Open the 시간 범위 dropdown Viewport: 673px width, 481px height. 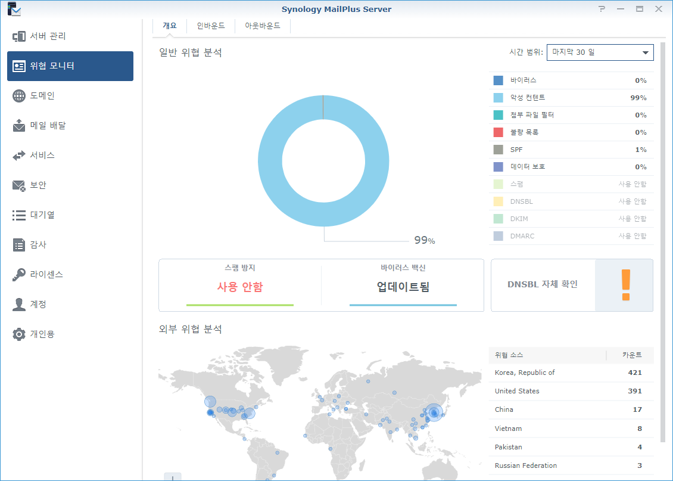(600, 52)
